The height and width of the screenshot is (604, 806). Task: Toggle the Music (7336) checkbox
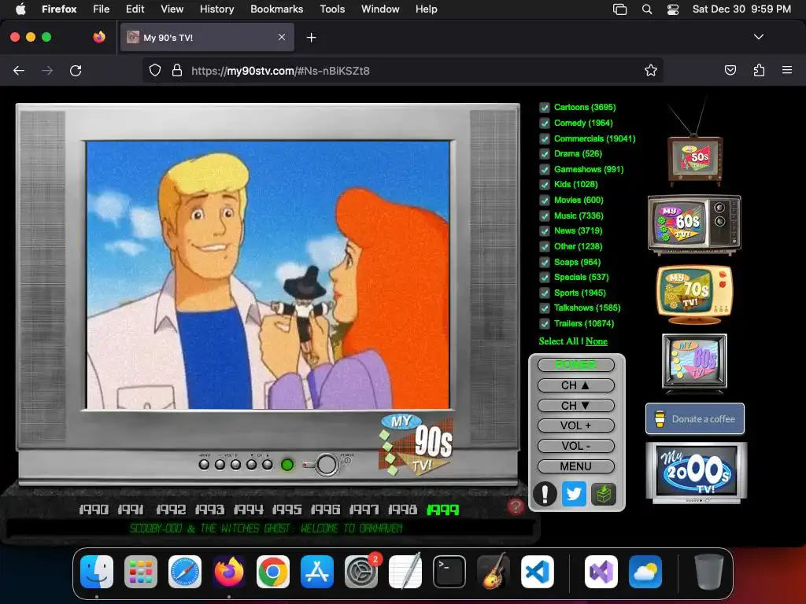(545, 215)
